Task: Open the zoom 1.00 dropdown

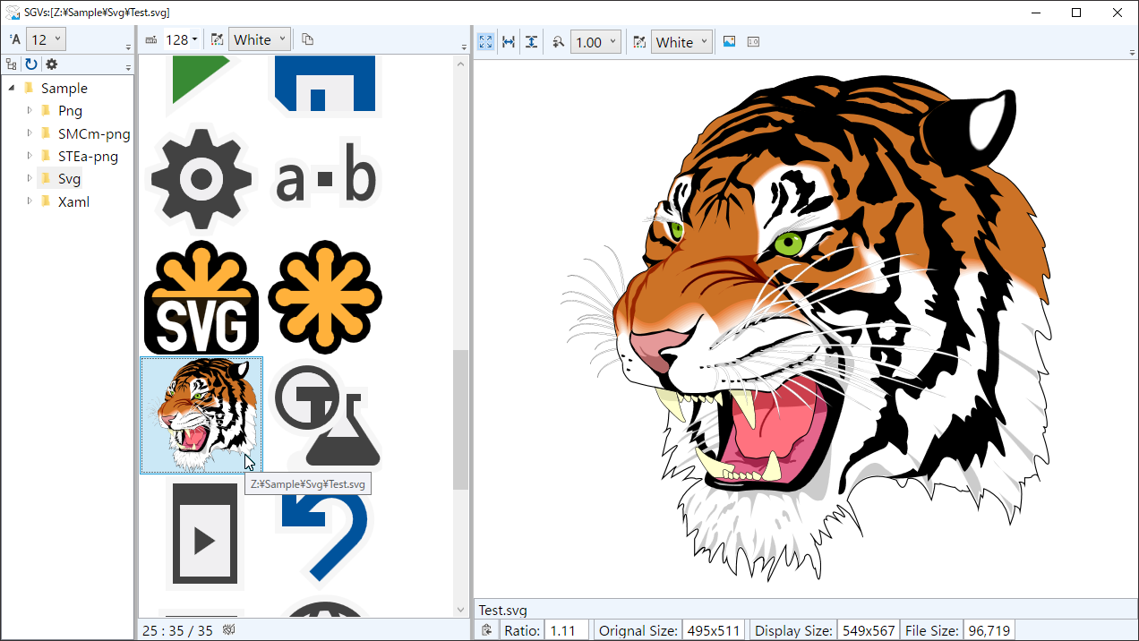Action: pos(595,41)
